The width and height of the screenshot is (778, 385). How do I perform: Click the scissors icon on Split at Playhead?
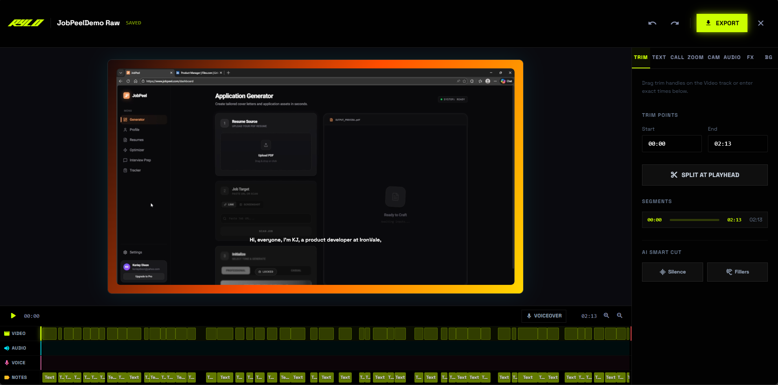coord(675,175)
